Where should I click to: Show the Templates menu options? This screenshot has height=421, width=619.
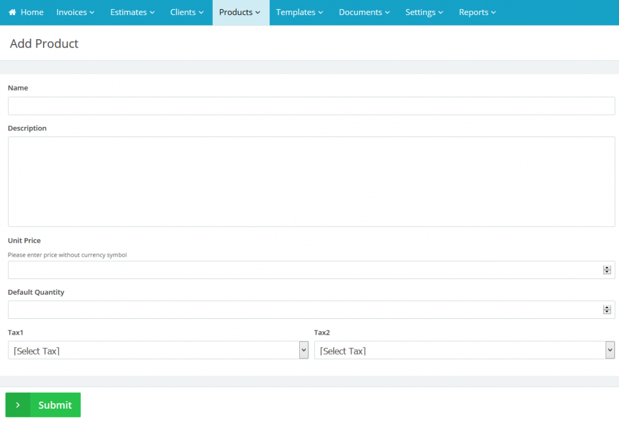[299, 12]
